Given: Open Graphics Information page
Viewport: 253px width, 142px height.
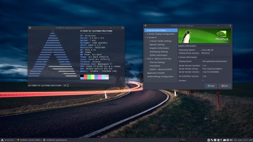Looking at the screenshot, I should pyautogui.click(x=159, y=48).
